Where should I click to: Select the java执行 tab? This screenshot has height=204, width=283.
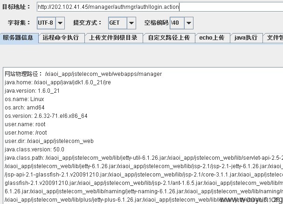246,38
